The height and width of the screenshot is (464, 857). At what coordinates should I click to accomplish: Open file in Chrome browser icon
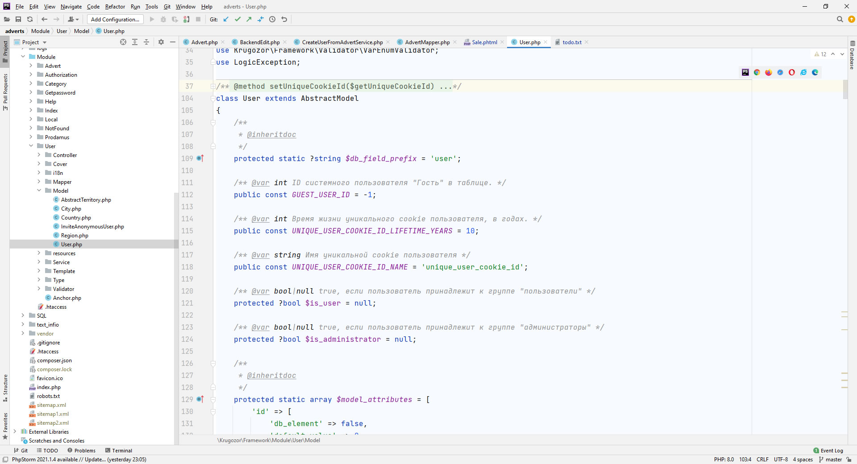[x=757, y=72]
